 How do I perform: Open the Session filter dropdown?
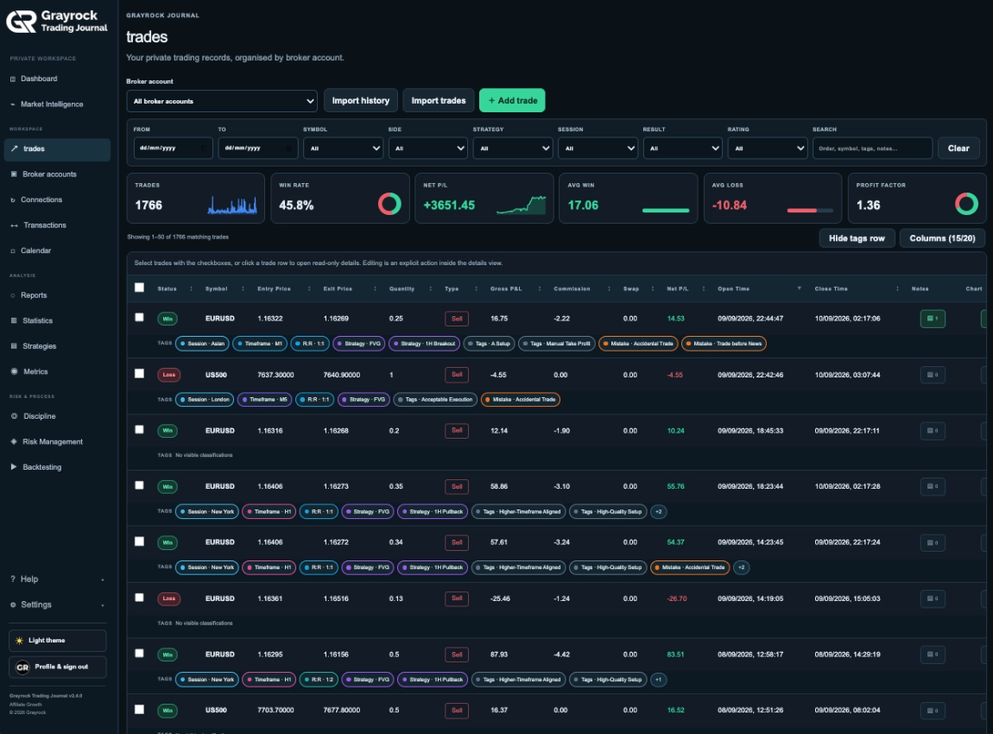pos(598,149)
